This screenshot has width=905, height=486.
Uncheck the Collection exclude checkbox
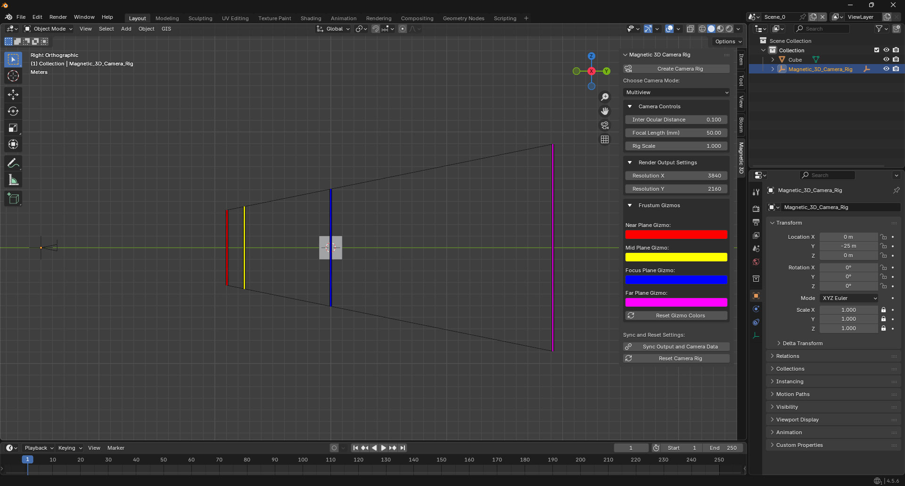click(x=877, y=50)
